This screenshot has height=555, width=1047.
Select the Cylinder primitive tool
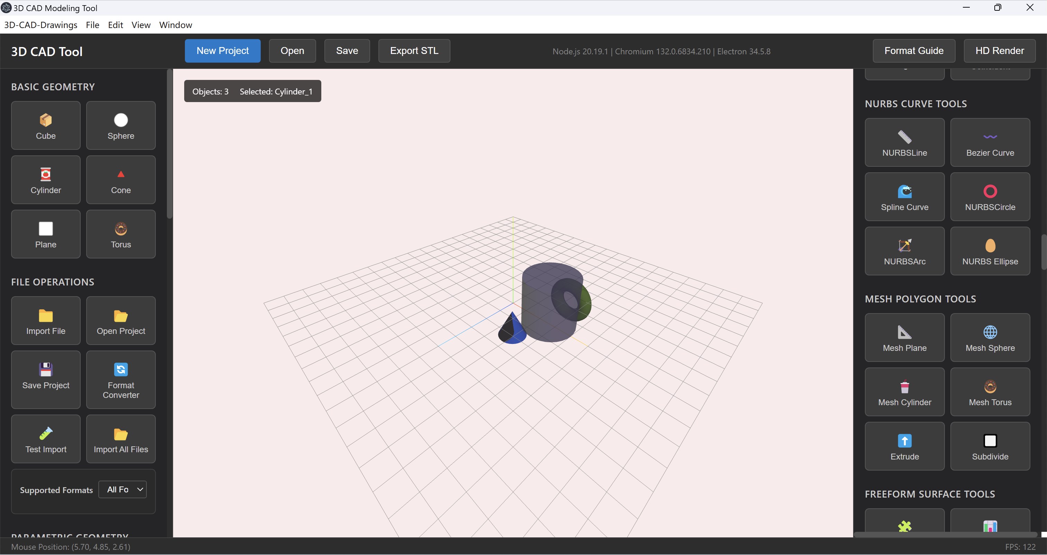tap(45, 180)
